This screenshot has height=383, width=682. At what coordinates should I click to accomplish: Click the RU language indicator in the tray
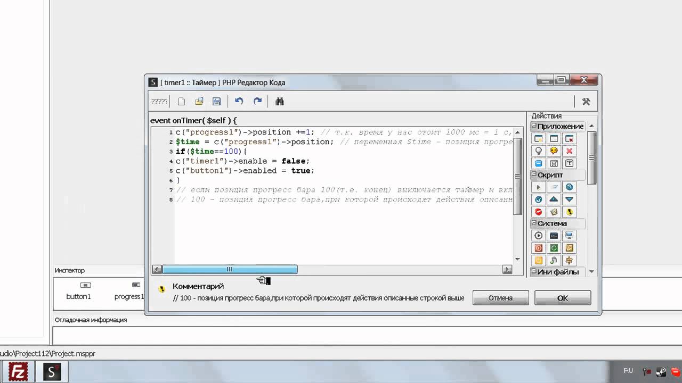(x=628, y=371)
